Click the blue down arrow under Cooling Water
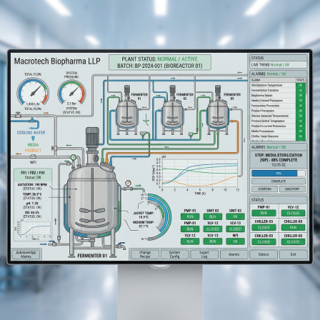 point(33,139)
